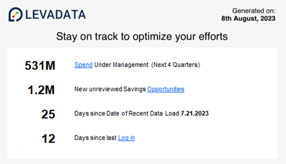Click the 'Under Management' text
Image resolution: width=286 pixels, height=164 pixels.
click(121, 65)
